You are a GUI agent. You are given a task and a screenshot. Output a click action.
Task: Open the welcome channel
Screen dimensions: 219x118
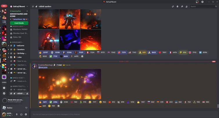pyautogui.click(x=19, y=46)
